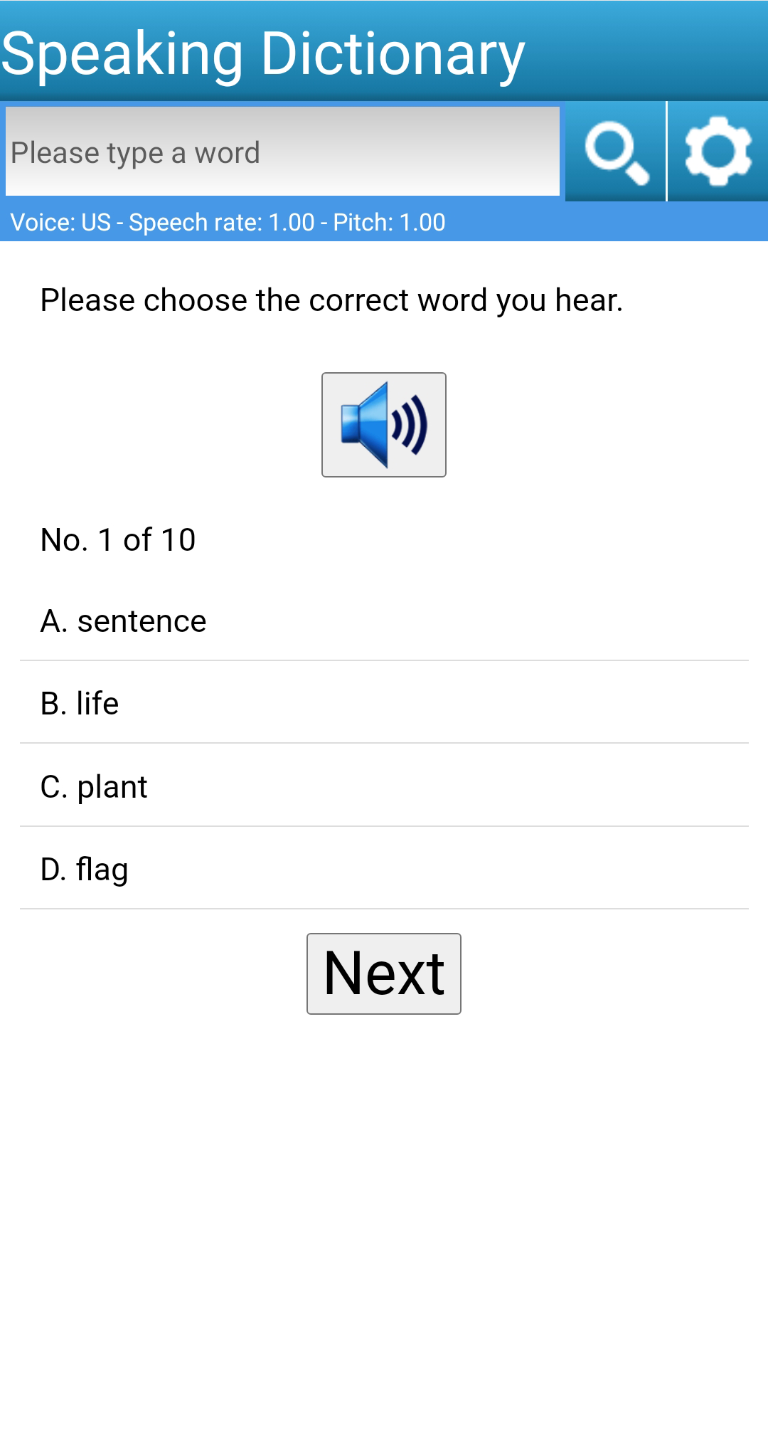Click the word "Dictionary" in the header
This screenshot has width=768, height=1446.
tap(393, 54)
